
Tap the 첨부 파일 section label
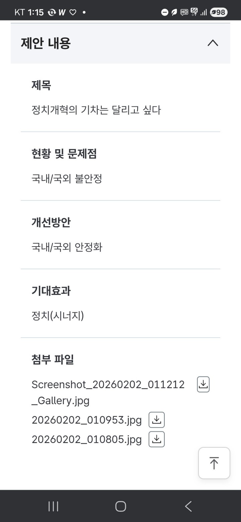click(53, 359)
